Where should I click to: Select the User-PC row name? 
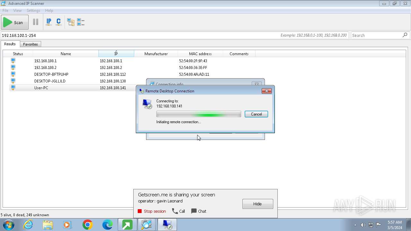point(41,88)
